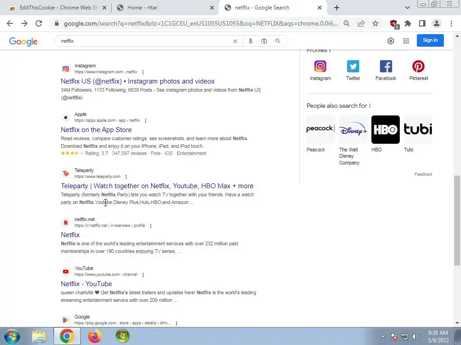This screenshot has height=345, width=461.
Task: Close the Home - rttar tab
Action: 212,8
